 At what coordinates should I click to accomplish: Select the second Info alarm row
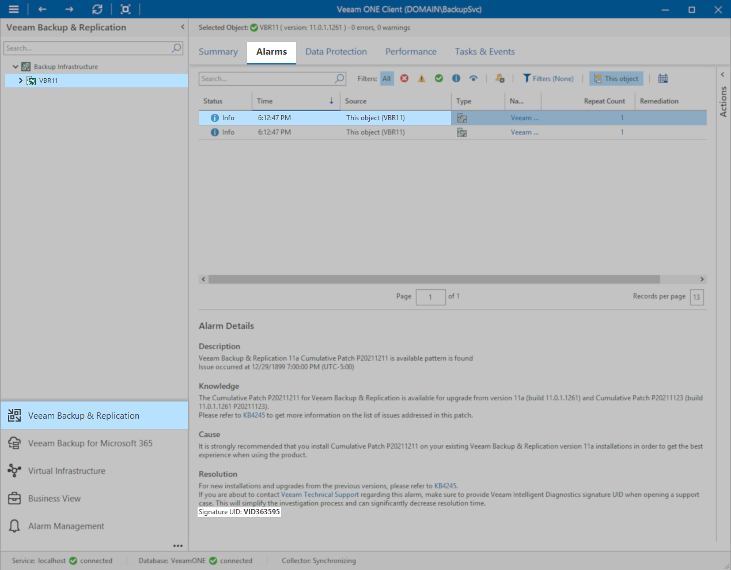tap(453, 132)
